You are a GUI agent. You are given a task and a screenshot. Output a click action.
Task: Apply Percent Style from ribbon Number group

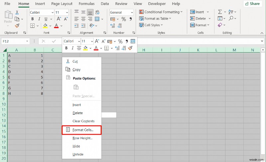pyautogui.click(x=124, y=19)
